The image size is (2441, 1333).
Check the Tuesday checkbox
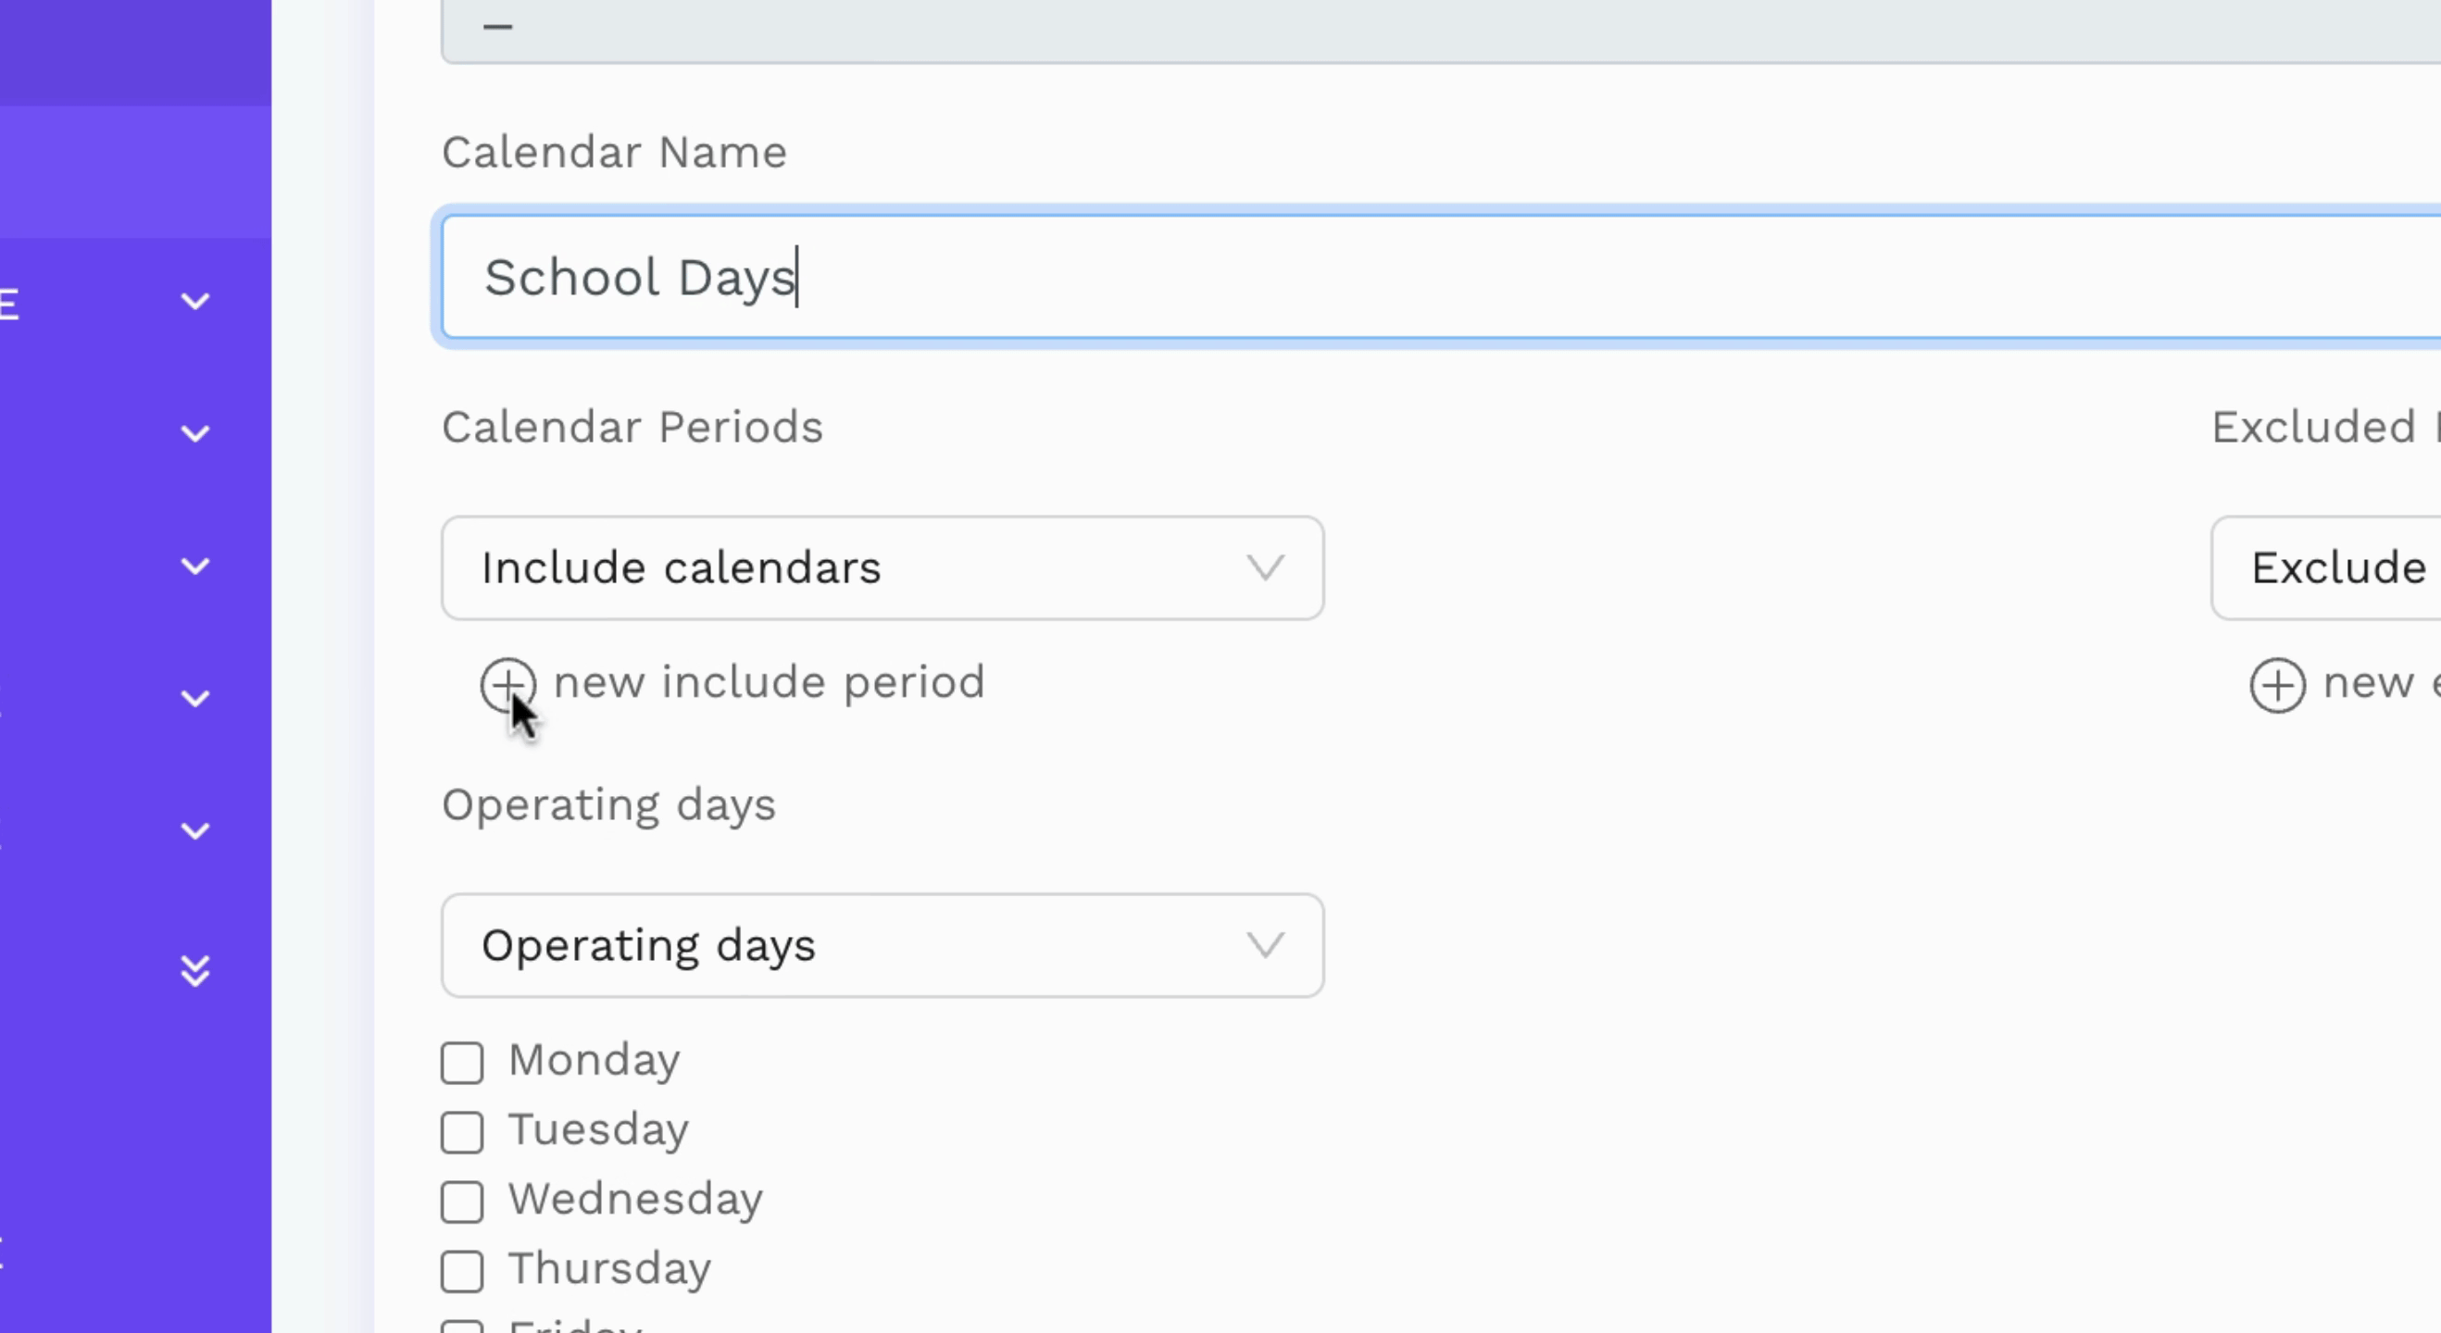pos(462,1131)
